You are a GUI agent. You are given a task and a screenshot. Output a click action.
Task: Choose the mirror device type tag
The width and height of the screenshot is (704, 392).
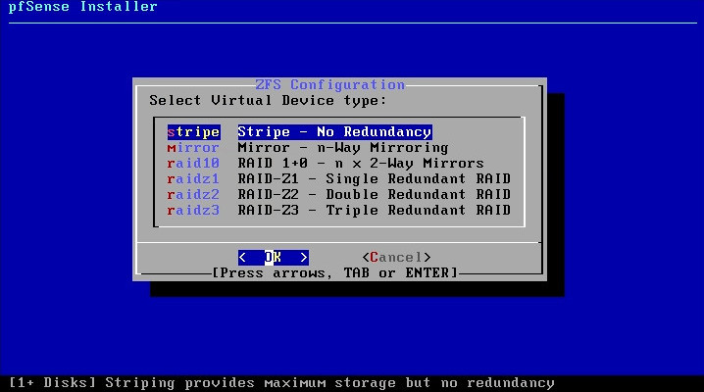[193, 147]
